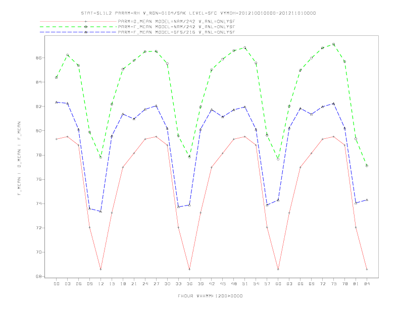Click x-axis forecast hour label 21
This screenshot has height=309, width=400.
click(x=134, y=284)
